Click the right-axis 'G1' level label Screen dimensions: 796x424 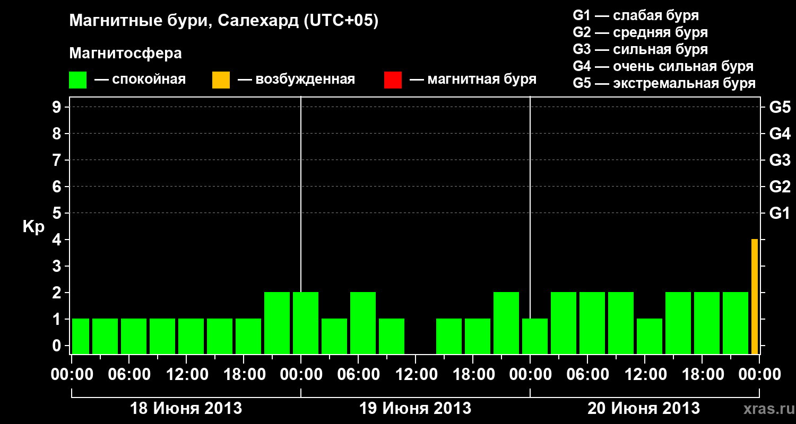tap(780, 213)
